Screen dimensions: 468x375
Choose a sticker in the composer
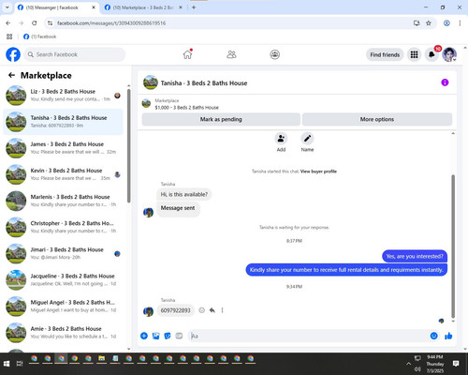[168, 336]
